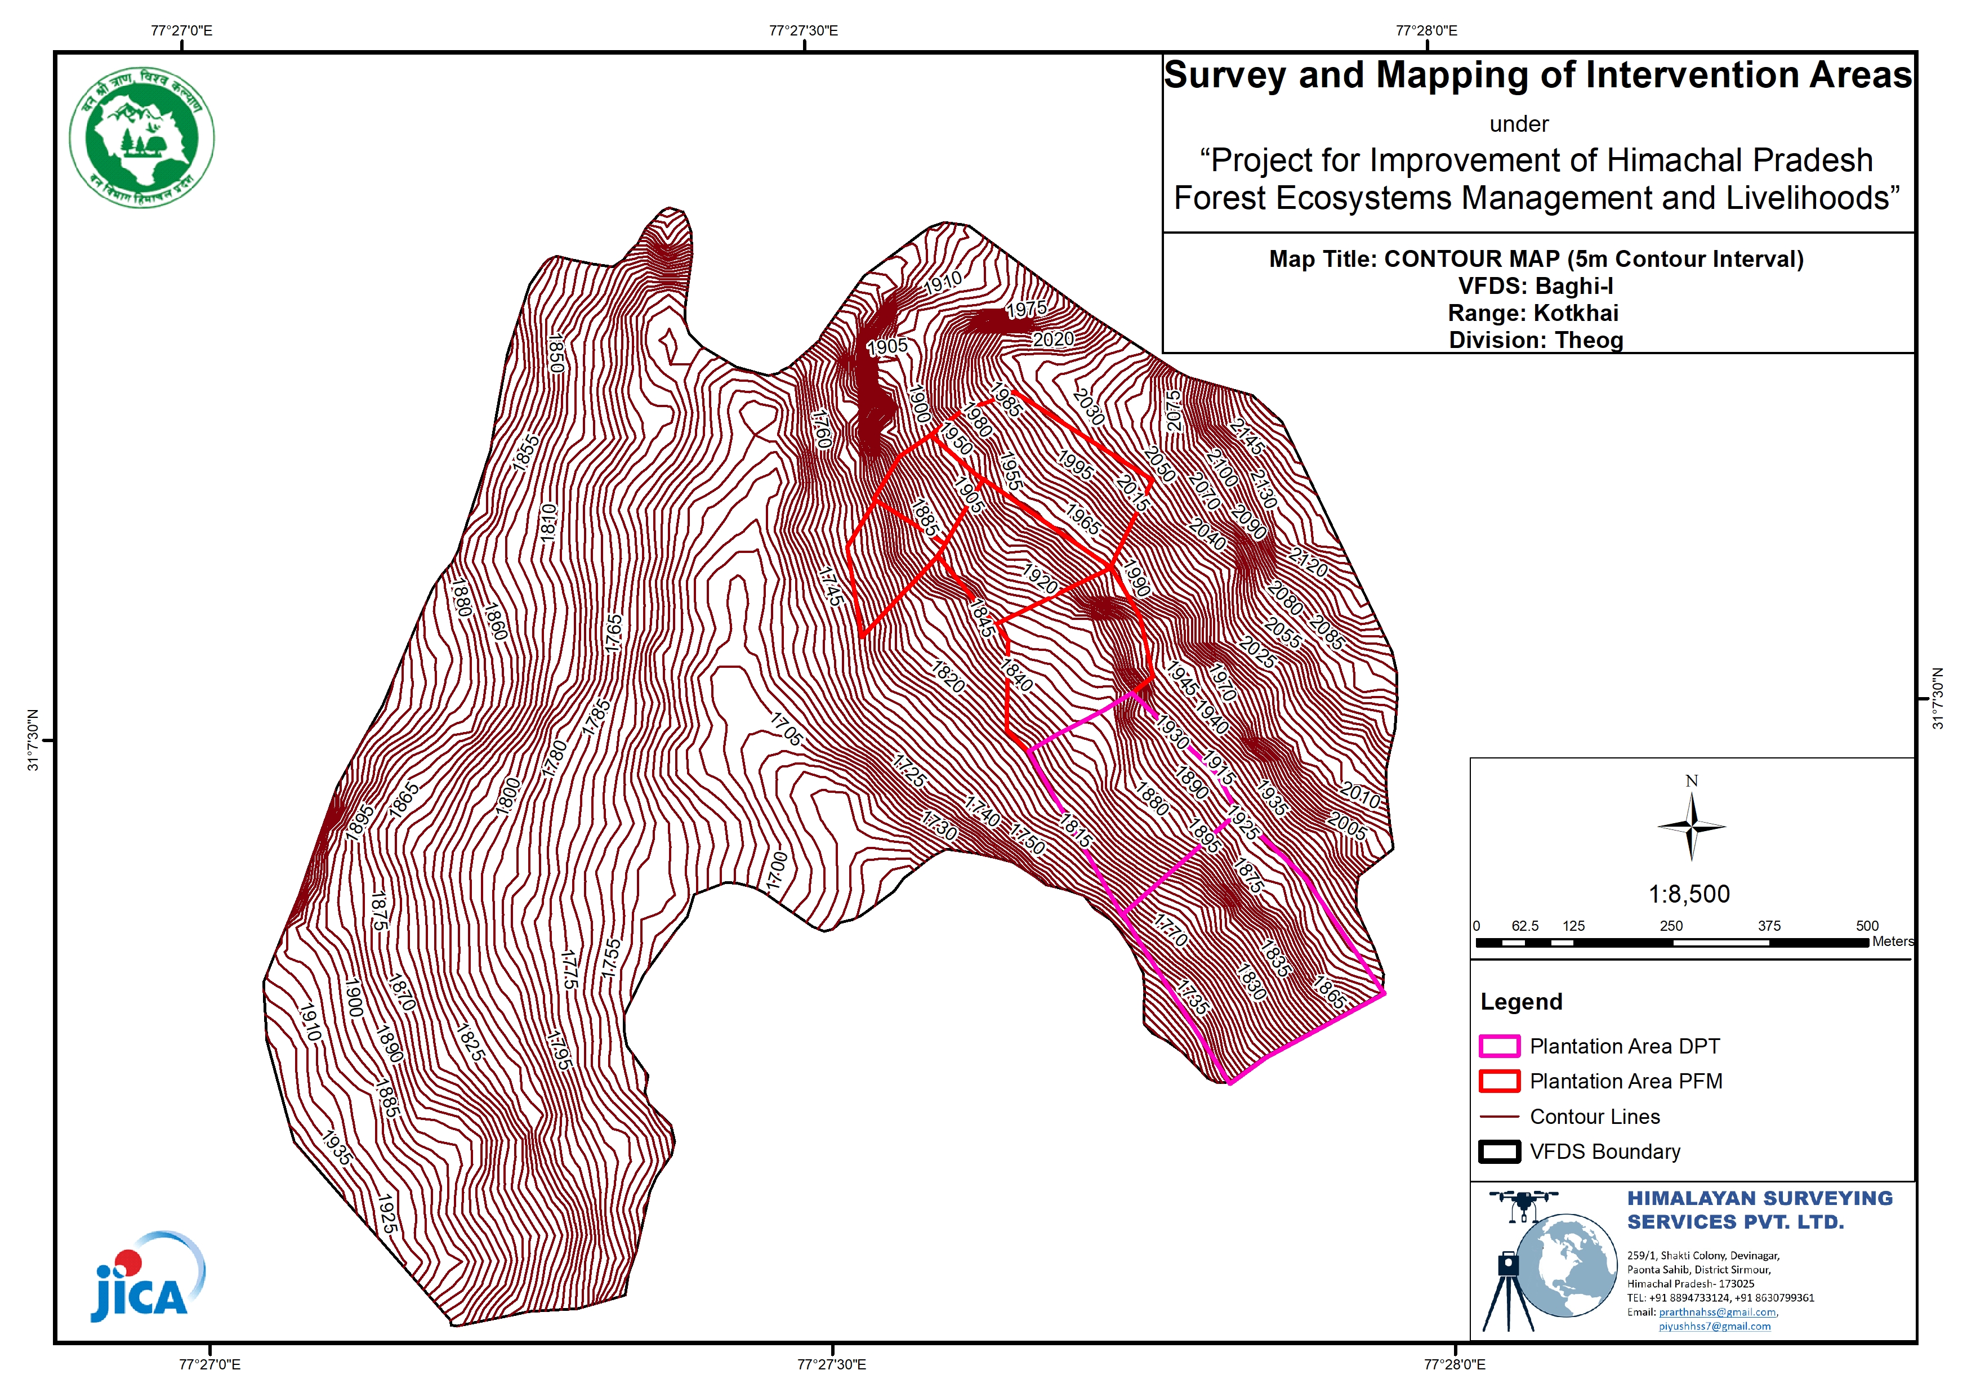This screenshot has width=1976, height=1397.
Task: Click the 2030 contour label
Action: click(x=1089, y=407)
